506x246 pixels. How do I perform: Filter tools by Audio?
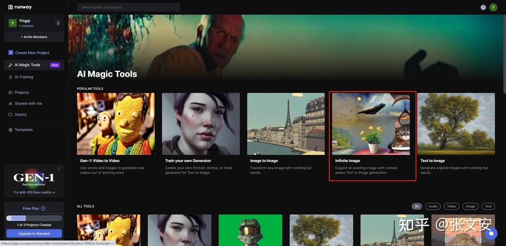point(433,206)
